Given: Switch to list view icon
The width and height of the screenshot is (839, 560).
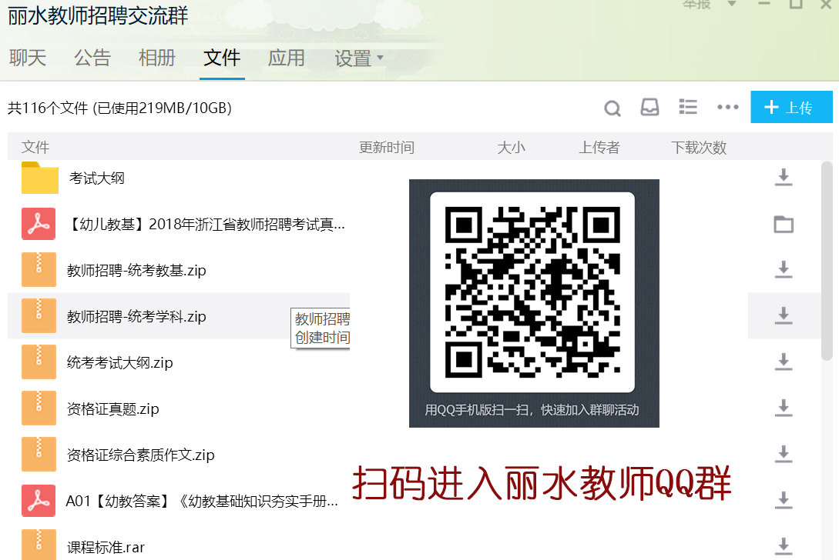Looking at the screenshot, I should click(x=688, y=108).
